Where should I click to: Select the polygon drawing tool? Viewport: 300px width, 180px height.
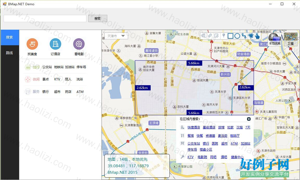pyautogui.click(x=251, y=36)
